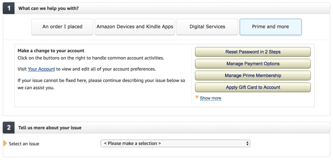Screen dimensions: 333x160
Task: Switch to Amazon Devices and Kindle Apps
Action: [x=135, y=27]
